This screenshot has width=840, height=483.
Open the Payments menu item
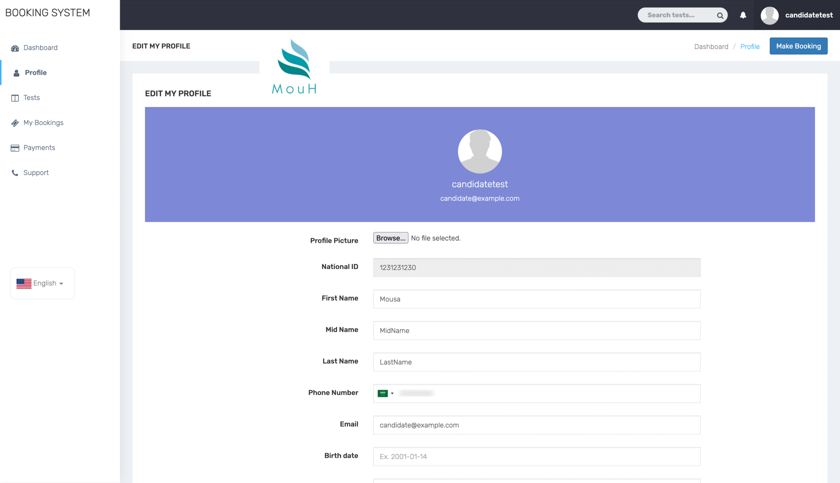[39, 148]
